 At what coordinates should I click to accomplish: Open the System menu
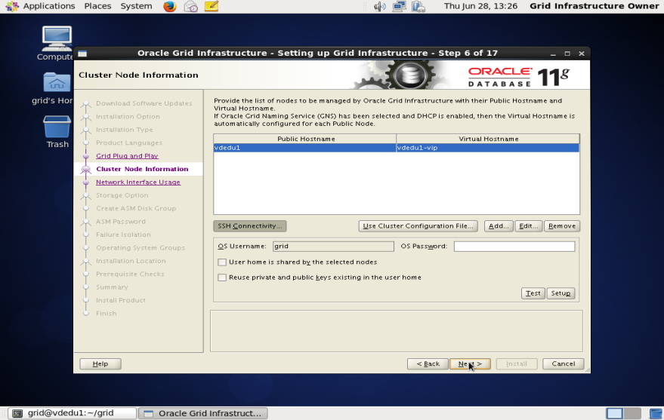coord(136,6)
